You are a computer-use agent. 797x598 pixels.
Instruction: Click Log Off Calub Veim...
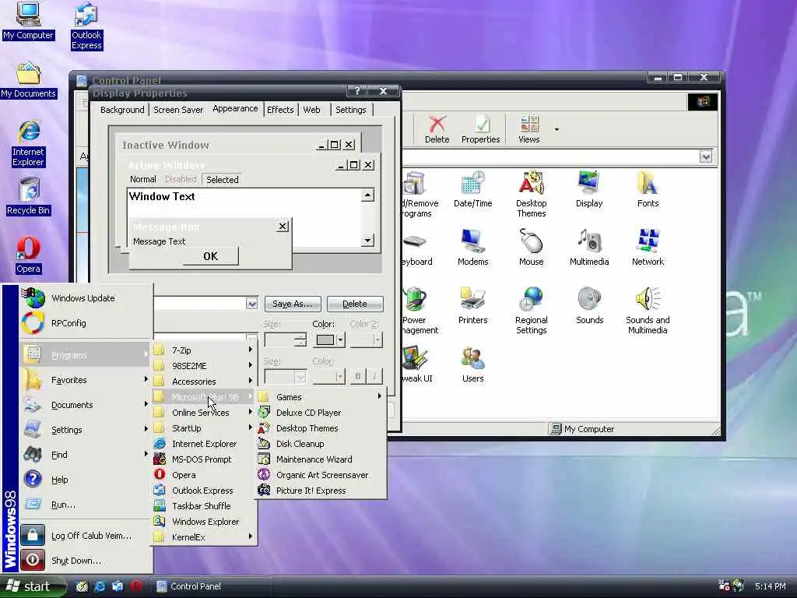click(86, 536)
